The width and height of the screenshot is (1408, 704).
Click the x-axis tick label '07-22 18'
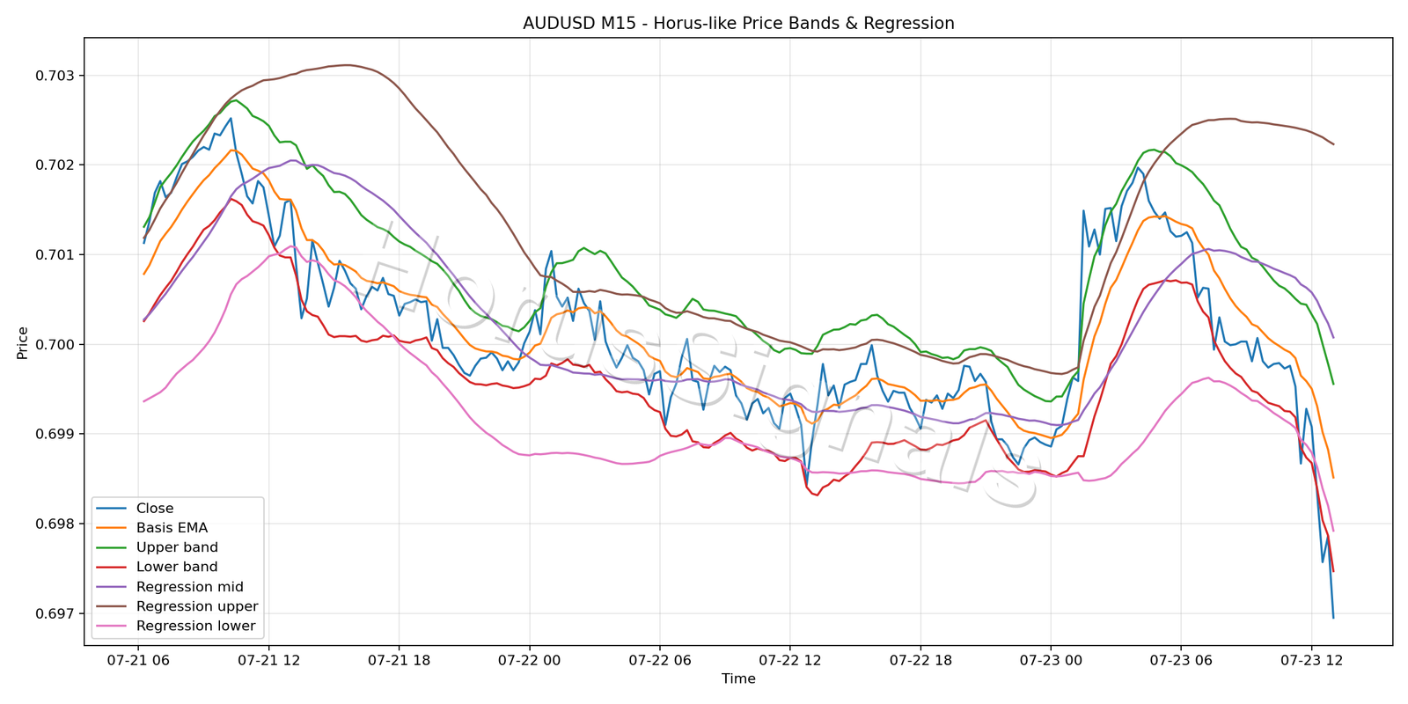(x=920, y=660)
